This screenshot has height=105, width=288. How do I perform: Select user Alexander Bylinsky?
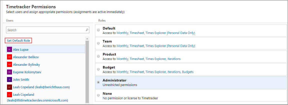pos(27,64)
